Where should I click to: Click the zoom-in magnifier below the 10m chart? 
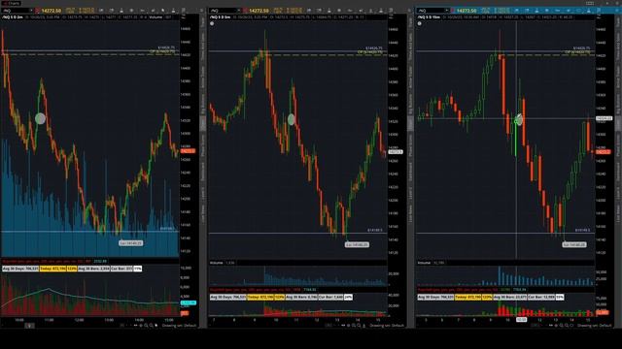click(562, 326)
